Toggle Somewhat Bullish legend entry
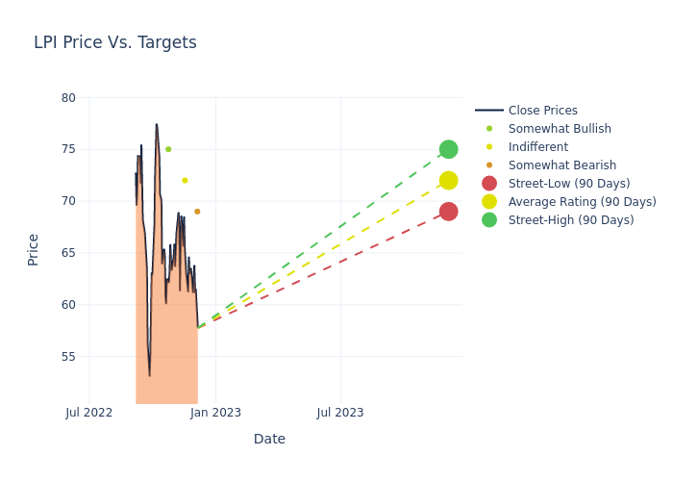Image resolution: width=673 pixels, height=481 pixels. click(x=560, y=129)
